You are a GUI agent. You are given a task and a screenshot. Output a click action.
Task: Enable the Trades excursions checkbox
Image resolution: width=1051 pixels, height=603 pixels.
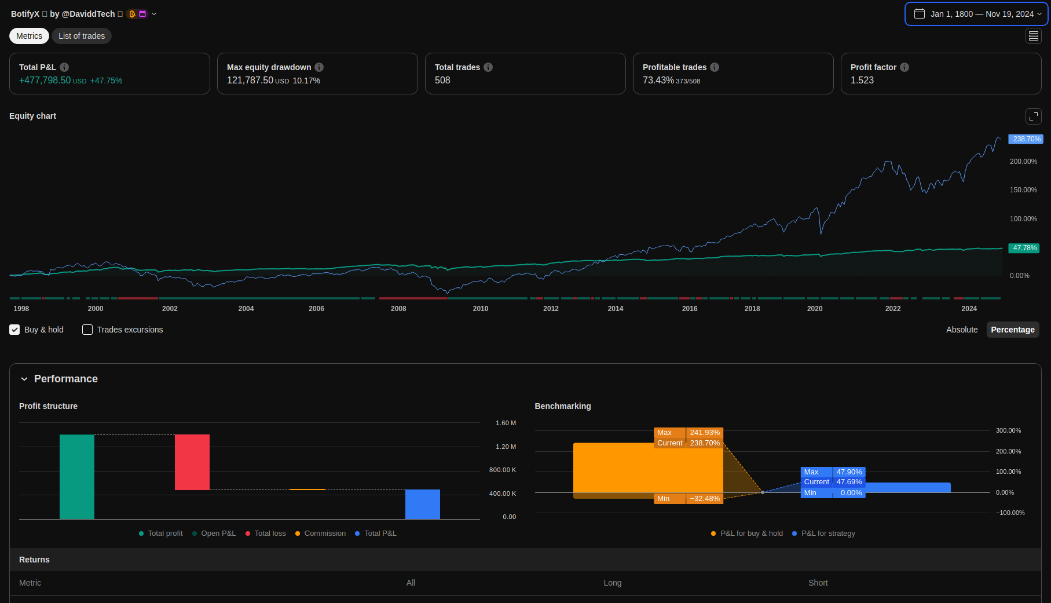click(87, 330)
